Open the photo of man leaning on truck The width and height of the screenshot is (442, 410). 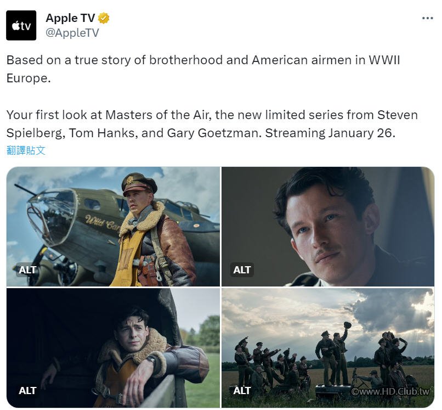[x=113, y=347]
